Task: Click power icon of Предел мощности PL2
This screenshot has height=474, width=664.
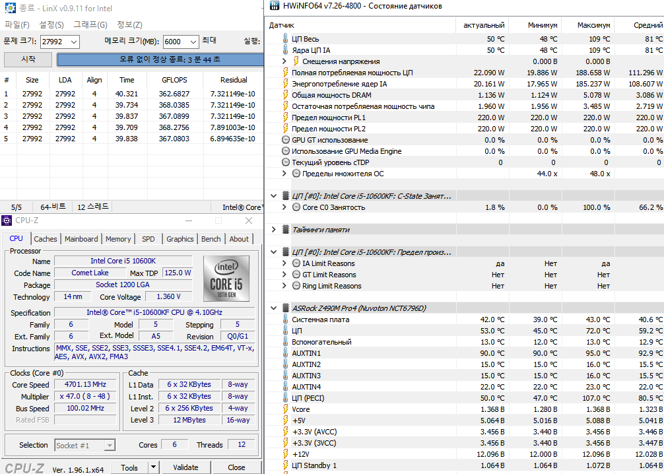Action: [285, 129]
